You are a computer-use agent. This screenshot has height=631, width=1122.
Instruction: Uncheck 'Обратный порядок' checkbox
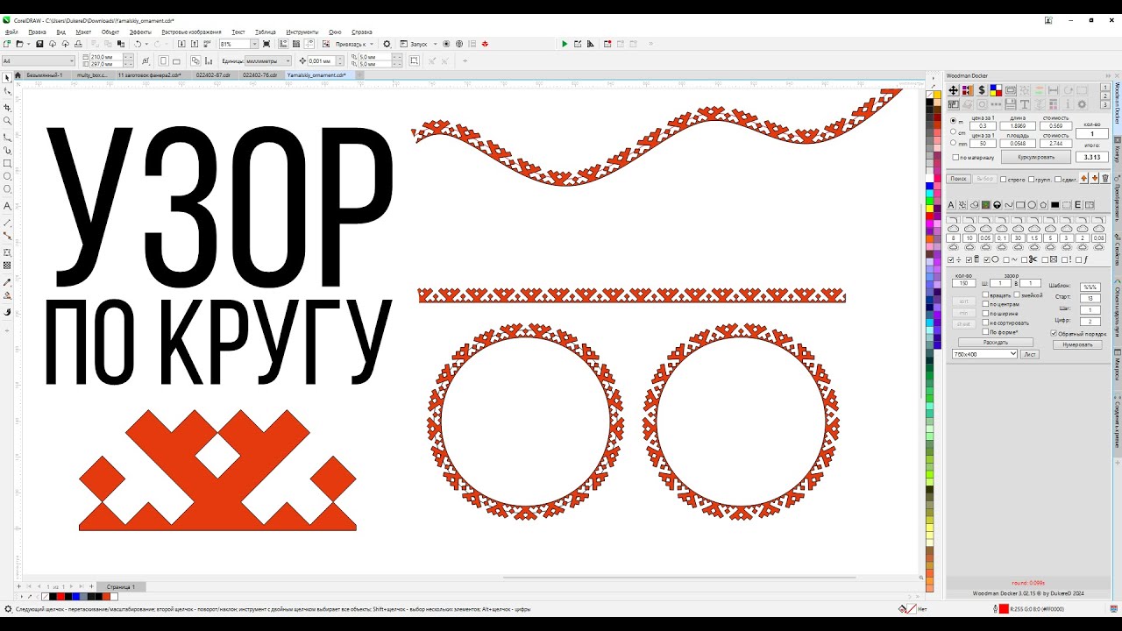1054,333
